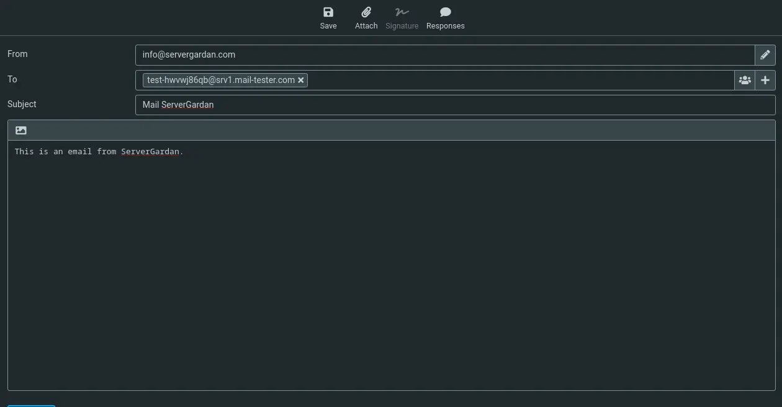Screen dimensions: 782x407
Task: Attach a file to the email
Action: [366, 18]
